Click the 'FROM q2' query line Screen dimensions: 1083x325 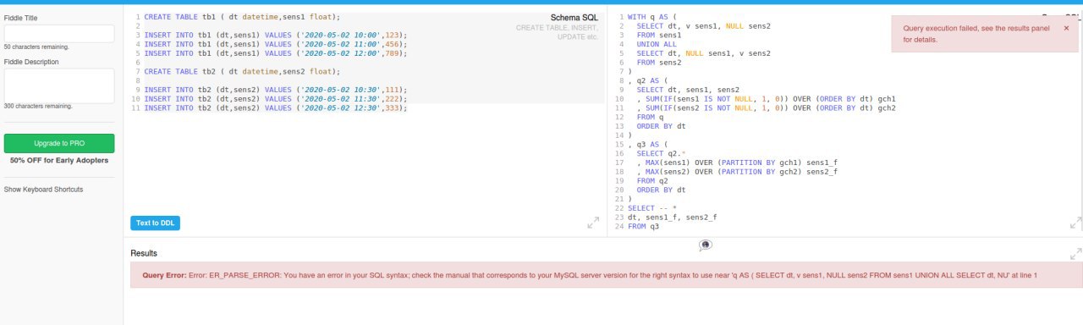click(x=652, y=181)
